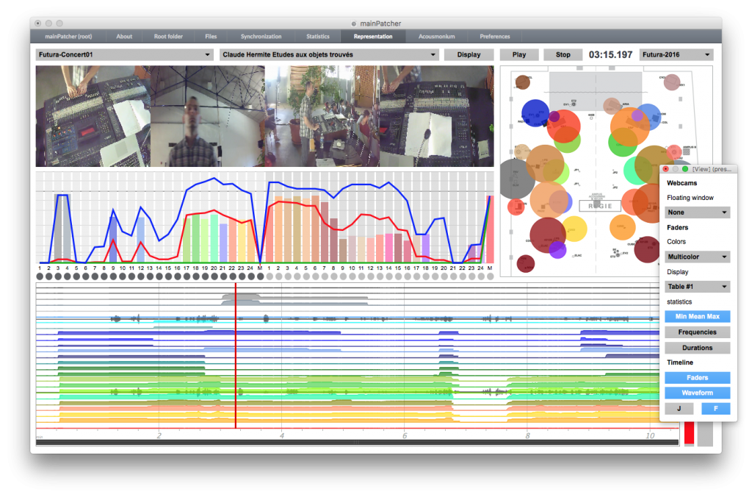Screen dimensions: 752x497
Task: Click the Display button
Action: click(469, 54)
